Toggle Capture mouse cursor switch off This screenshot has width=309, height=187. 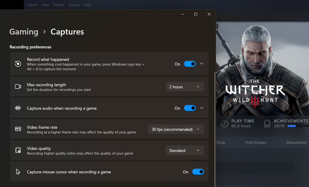tap(198, 172)
